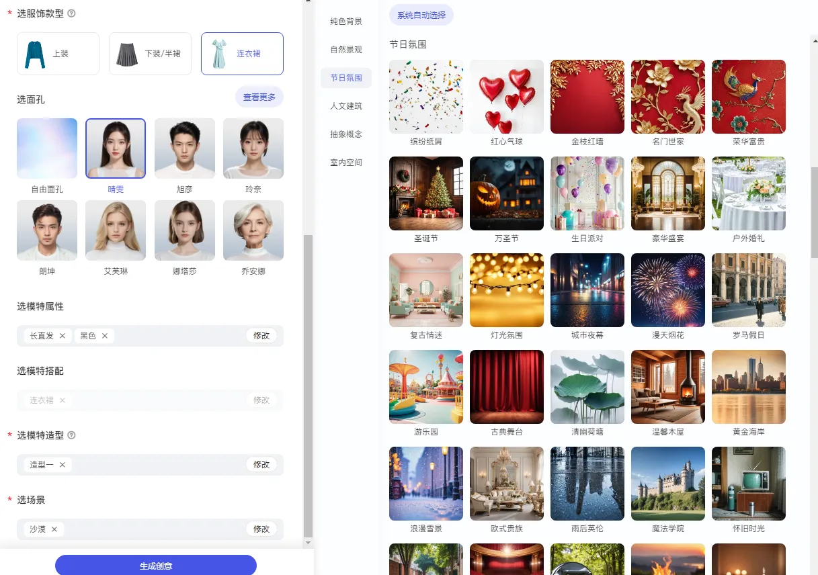
Task: Click 修改 for 选模特造型
Action: click(x=261, y=465)
